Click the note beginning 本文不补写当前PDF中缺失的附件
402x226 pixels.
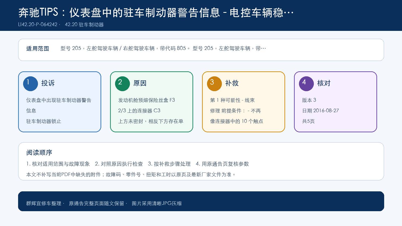(131, 175)
